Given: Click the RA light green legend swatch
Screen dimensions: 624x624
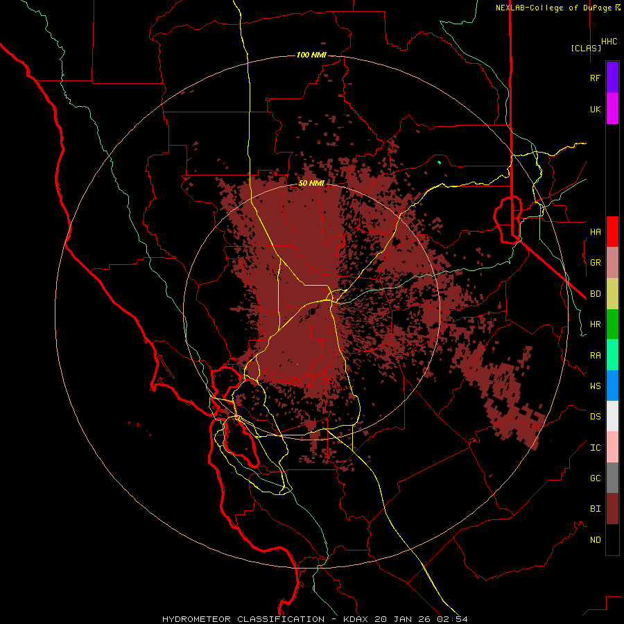Looking at the screenshot, I should tap(612, 355).
